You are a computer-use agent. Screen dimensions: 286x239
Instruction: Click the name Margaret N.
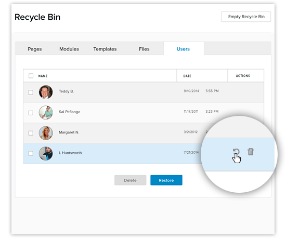click(69, 132)
